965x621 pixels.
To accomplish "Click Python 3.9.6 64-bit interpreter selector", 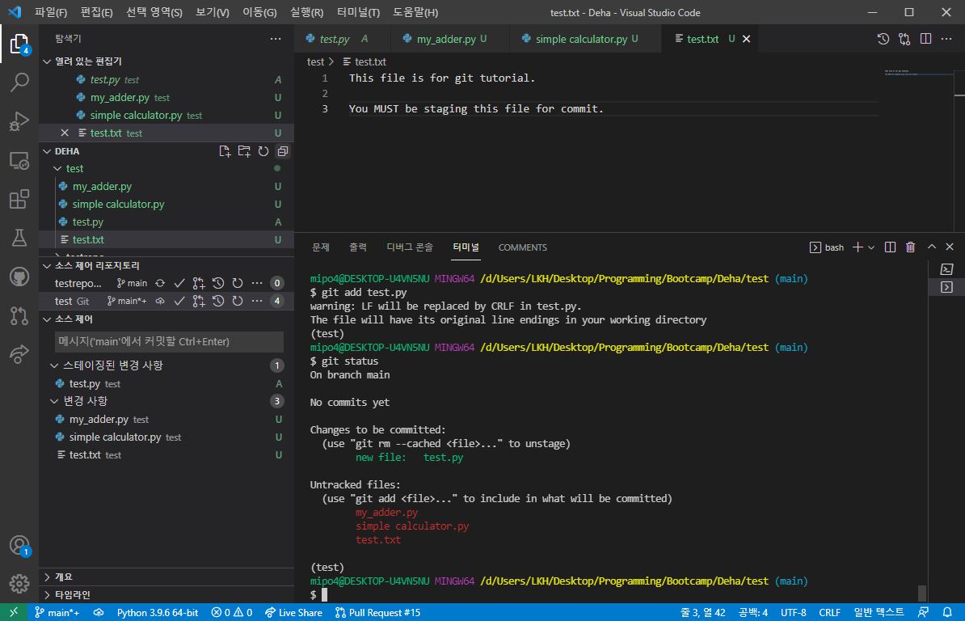I will (x=158, y=612).
